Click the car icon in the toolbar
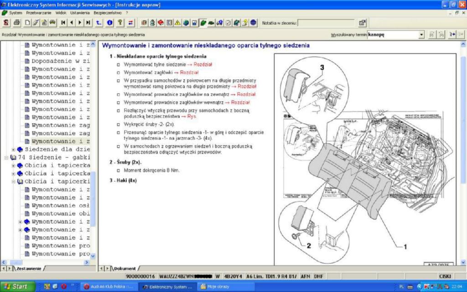467x292 pixels. click(x=52, y=23)
